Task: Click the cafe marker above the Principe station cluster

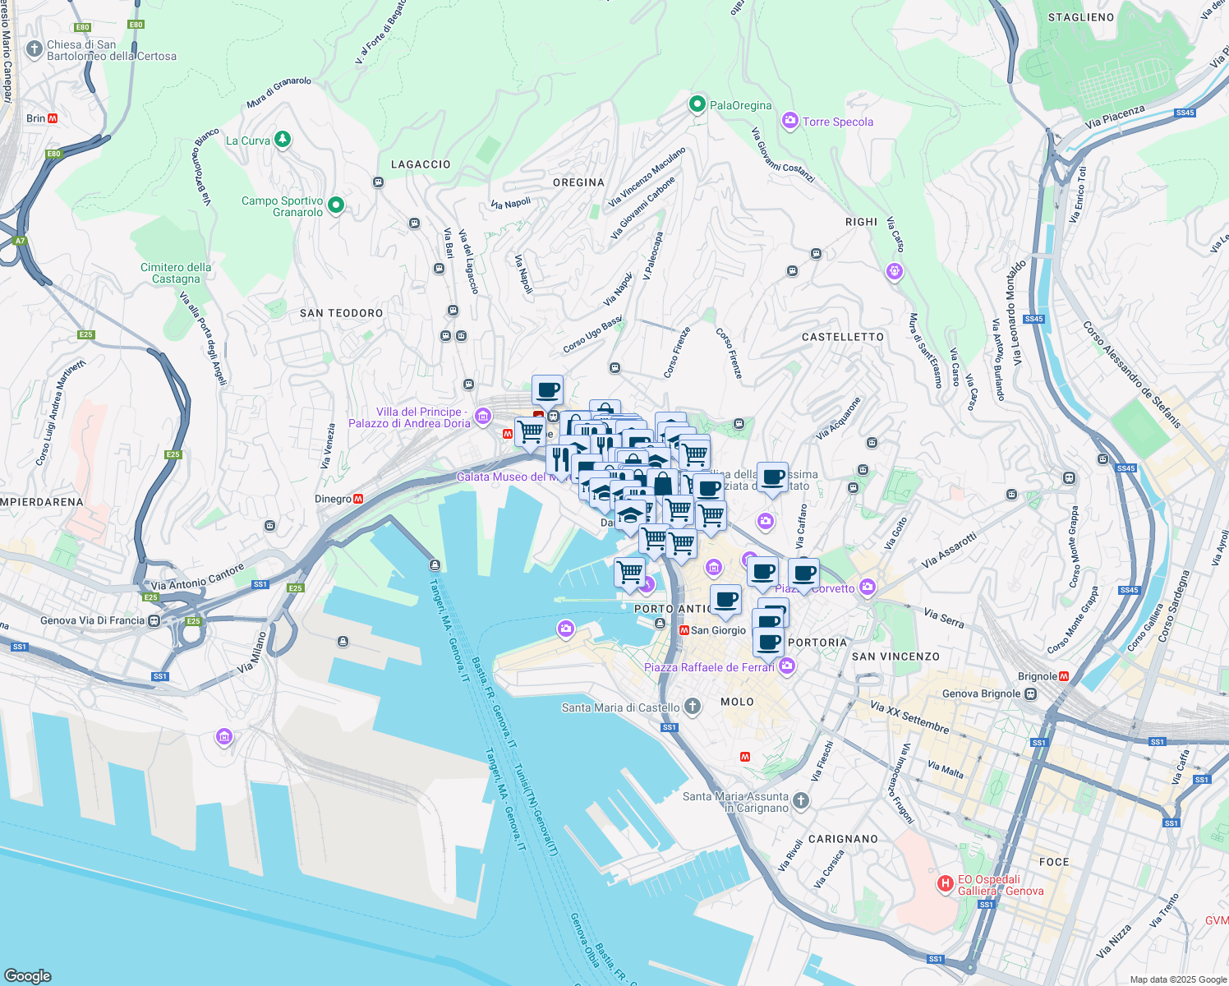Action: 547,390
